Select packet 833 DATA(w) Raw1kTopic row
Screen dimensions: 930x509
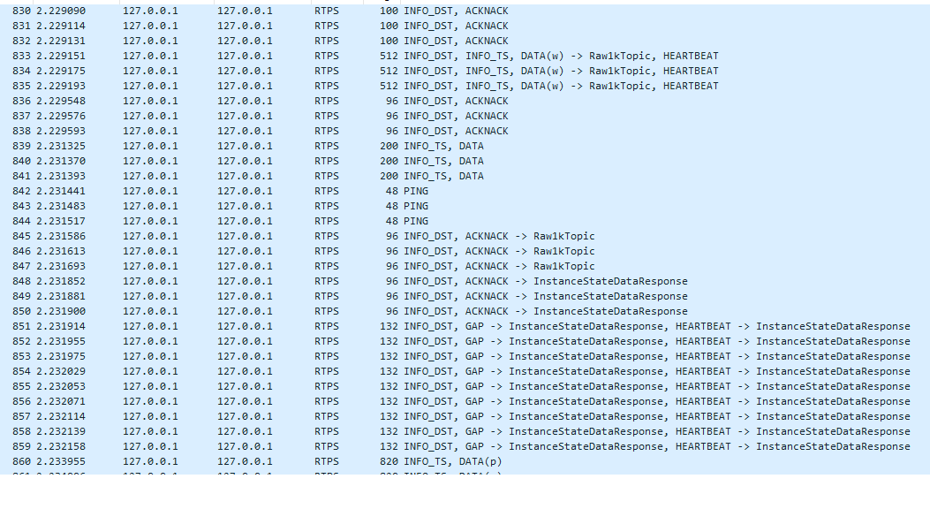[465, 56]
